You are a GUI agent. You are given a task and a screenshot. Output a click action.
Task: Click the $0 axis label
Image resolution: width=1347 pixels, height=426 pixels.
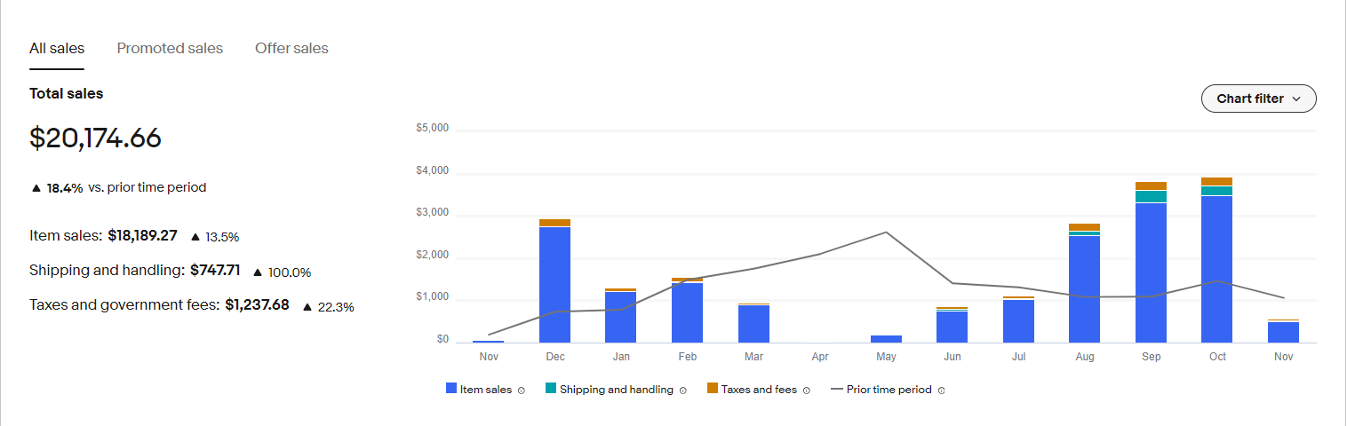(x=442, y=339)
